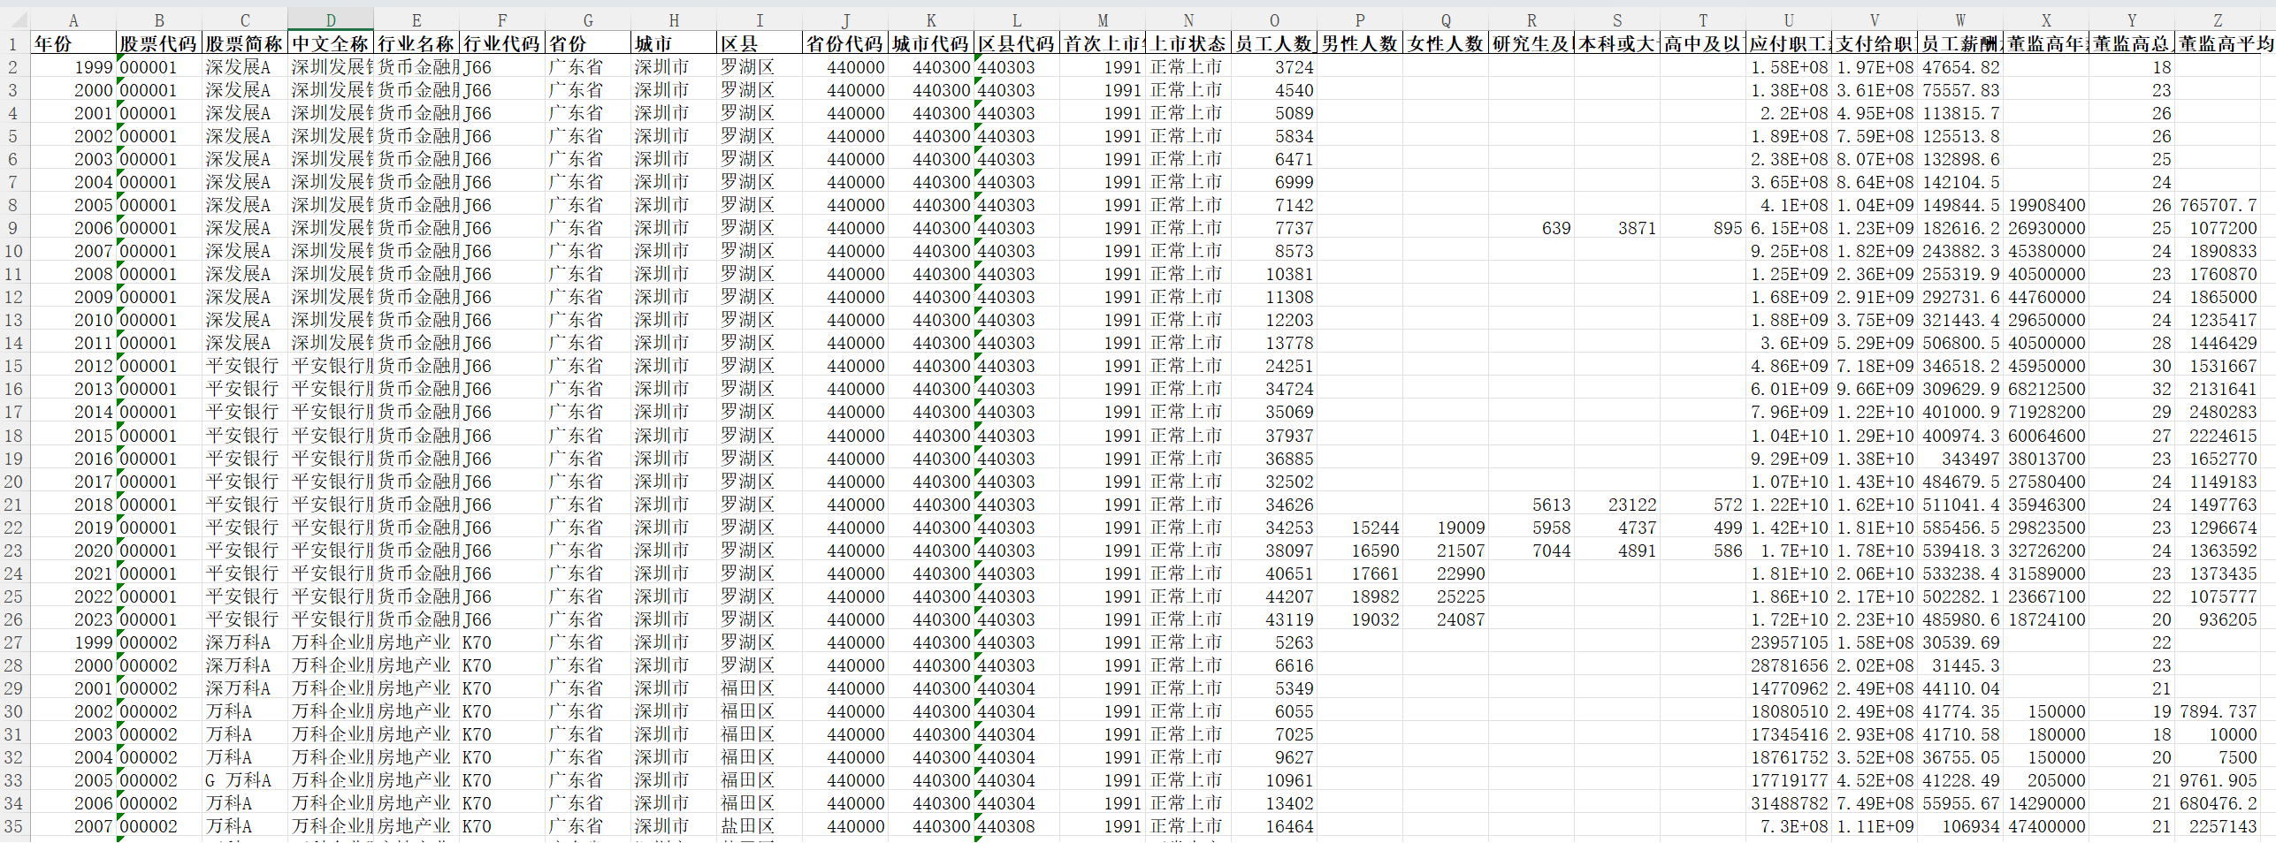Select the 区县 header cell in column I
Image resolution: width=2276 pixels, height=843 pixels.
tap(760, 43)
